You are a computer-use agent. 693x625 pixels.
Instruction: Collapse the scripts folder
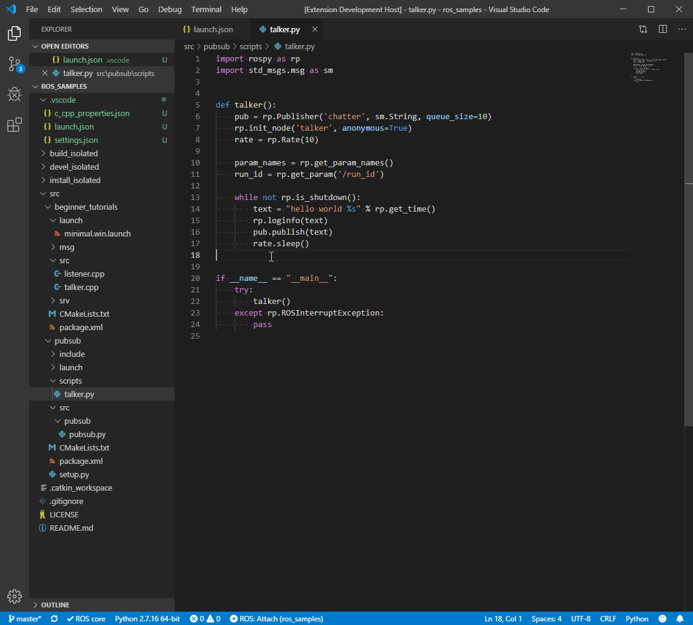tap(102, 381)
